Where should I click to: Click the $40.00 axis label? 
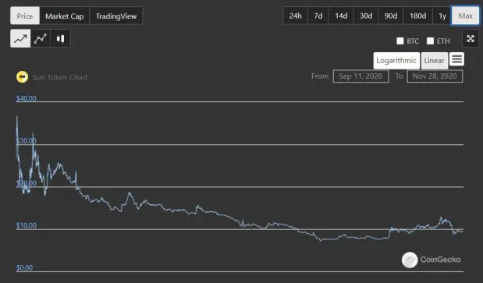click(x=27, y=98)
